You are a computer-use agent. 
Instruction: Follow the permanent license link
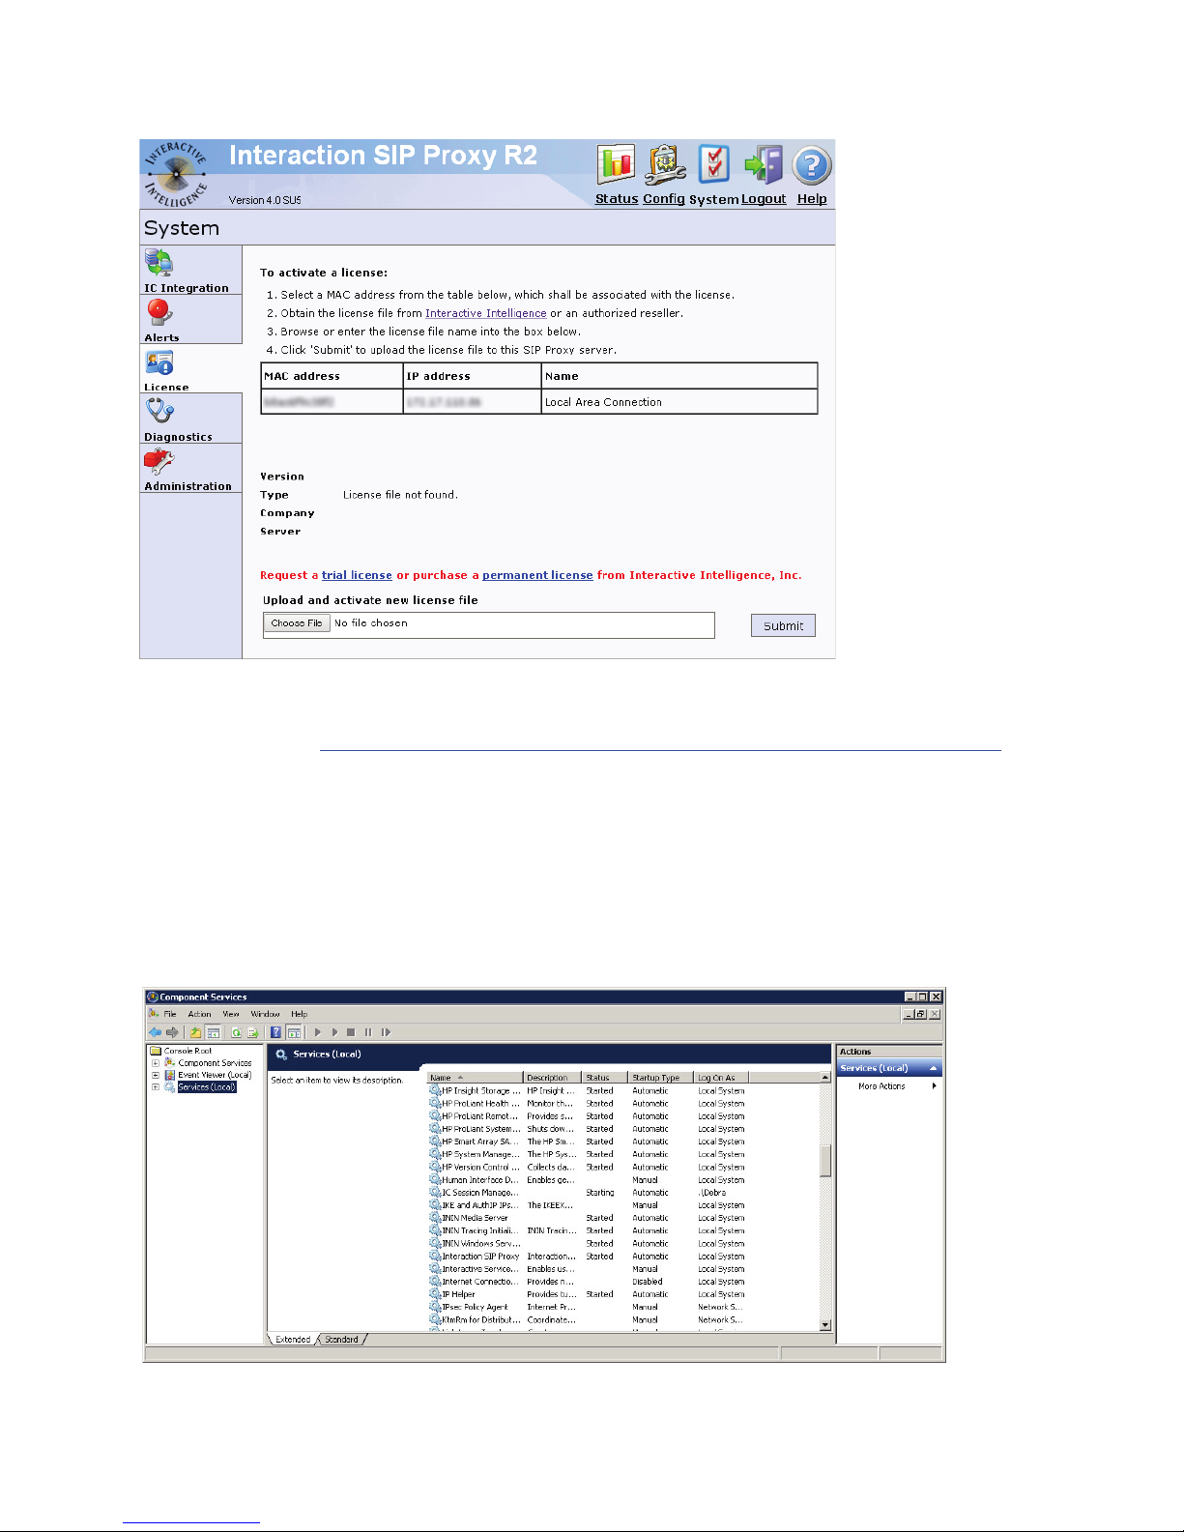point(537,575)
